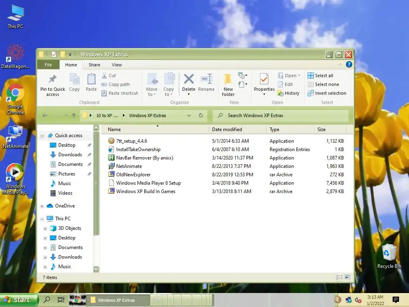Open Pictures in Quick access
Viewport: 409px width, 307px height.
pos(67,174)
